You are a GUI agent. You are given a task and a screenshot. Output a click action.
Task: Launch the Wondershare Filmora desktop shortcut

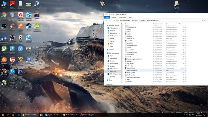pos(12,50)
